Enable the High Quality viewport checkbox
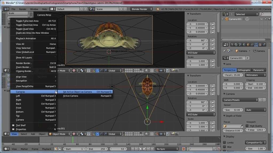This screenshot has width=273, height=153. tap(247, 126)
